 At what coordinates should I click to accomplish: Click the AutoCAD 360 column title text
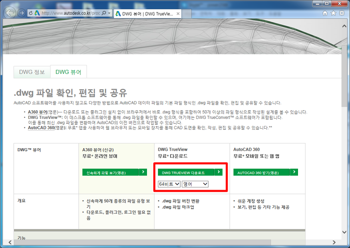click(246, 150)
